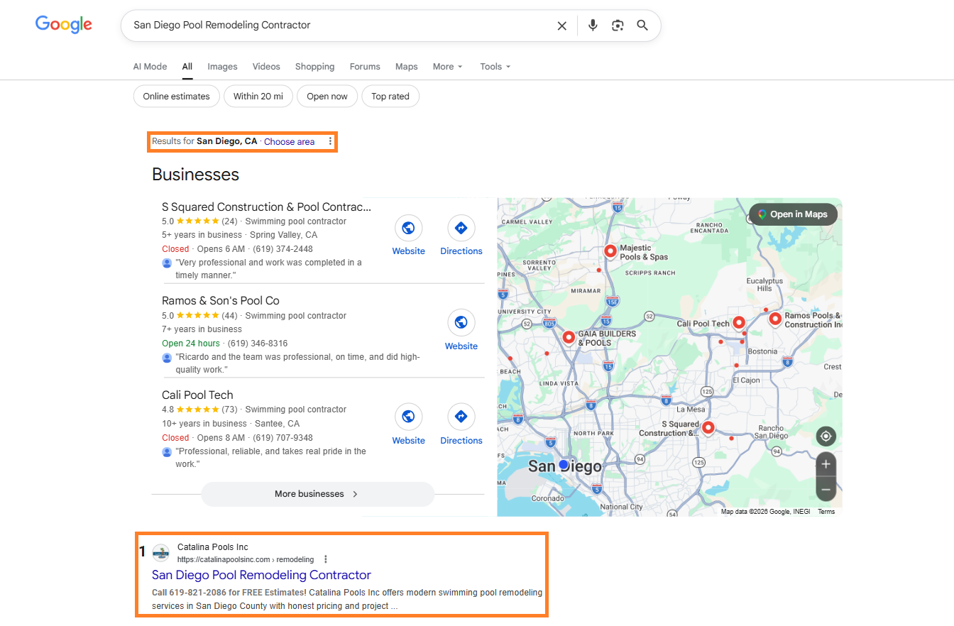Click the Majestic Pools & Spas map pin

(610, 251)
